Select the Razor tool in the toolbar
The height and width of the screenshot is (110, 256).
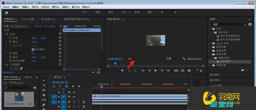[44, 95]
